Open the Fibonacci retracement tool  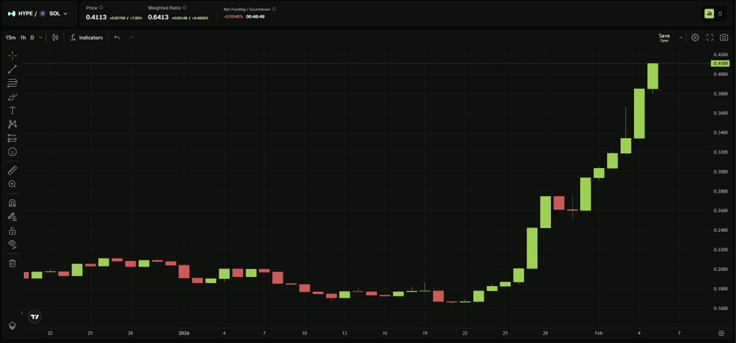(x=12, y=83)
